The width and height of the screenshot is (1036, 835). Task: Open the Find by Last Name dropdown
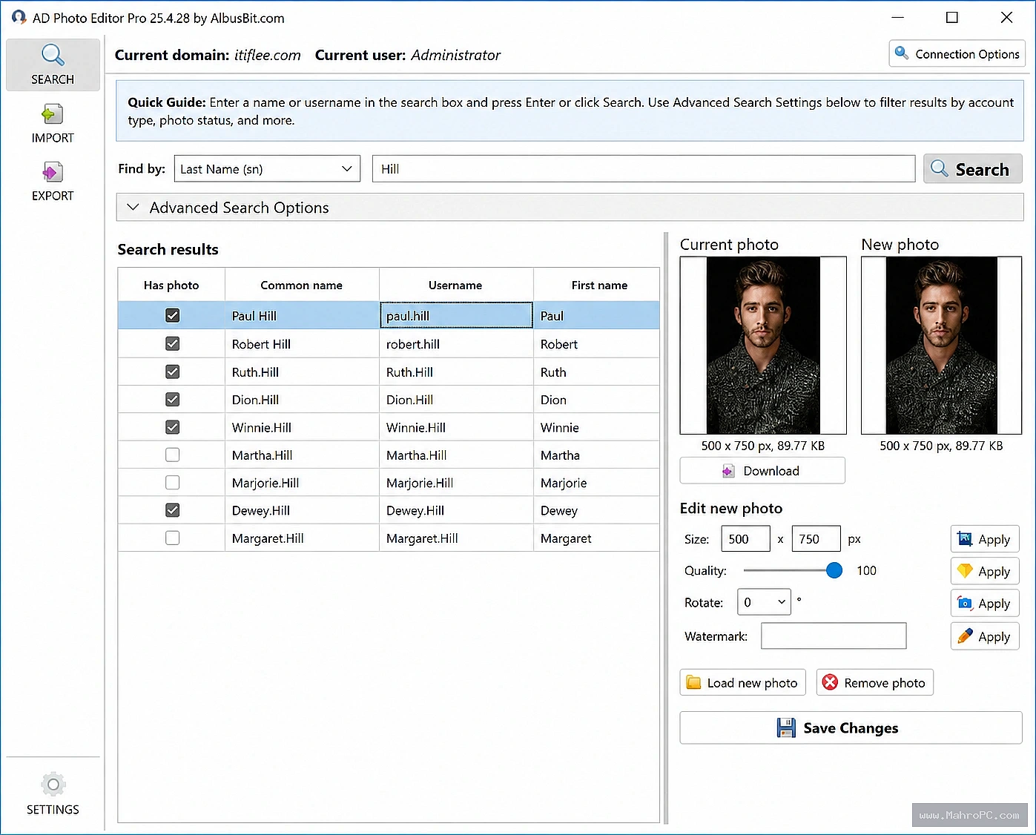(x=267, y=168)
